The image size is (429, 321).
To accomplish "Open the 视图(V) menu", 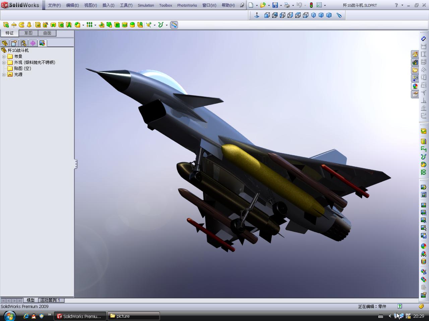I will 90,5.
